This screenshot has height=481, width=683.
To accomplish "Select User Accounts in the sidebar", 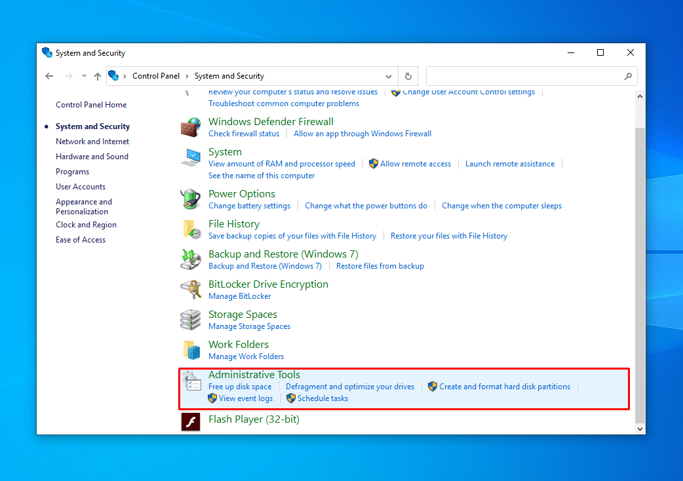I will tap(81, 187).
